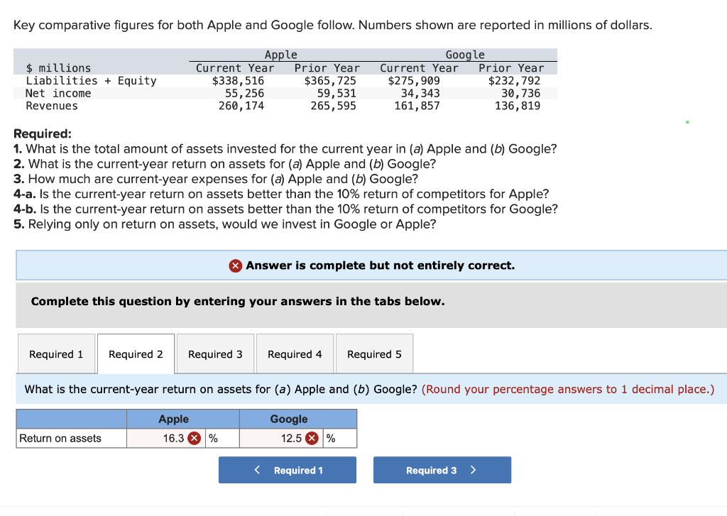Click the red X icon in the answer status banner
The height and width of the screenshot is (516, 727).
[236, 265]
